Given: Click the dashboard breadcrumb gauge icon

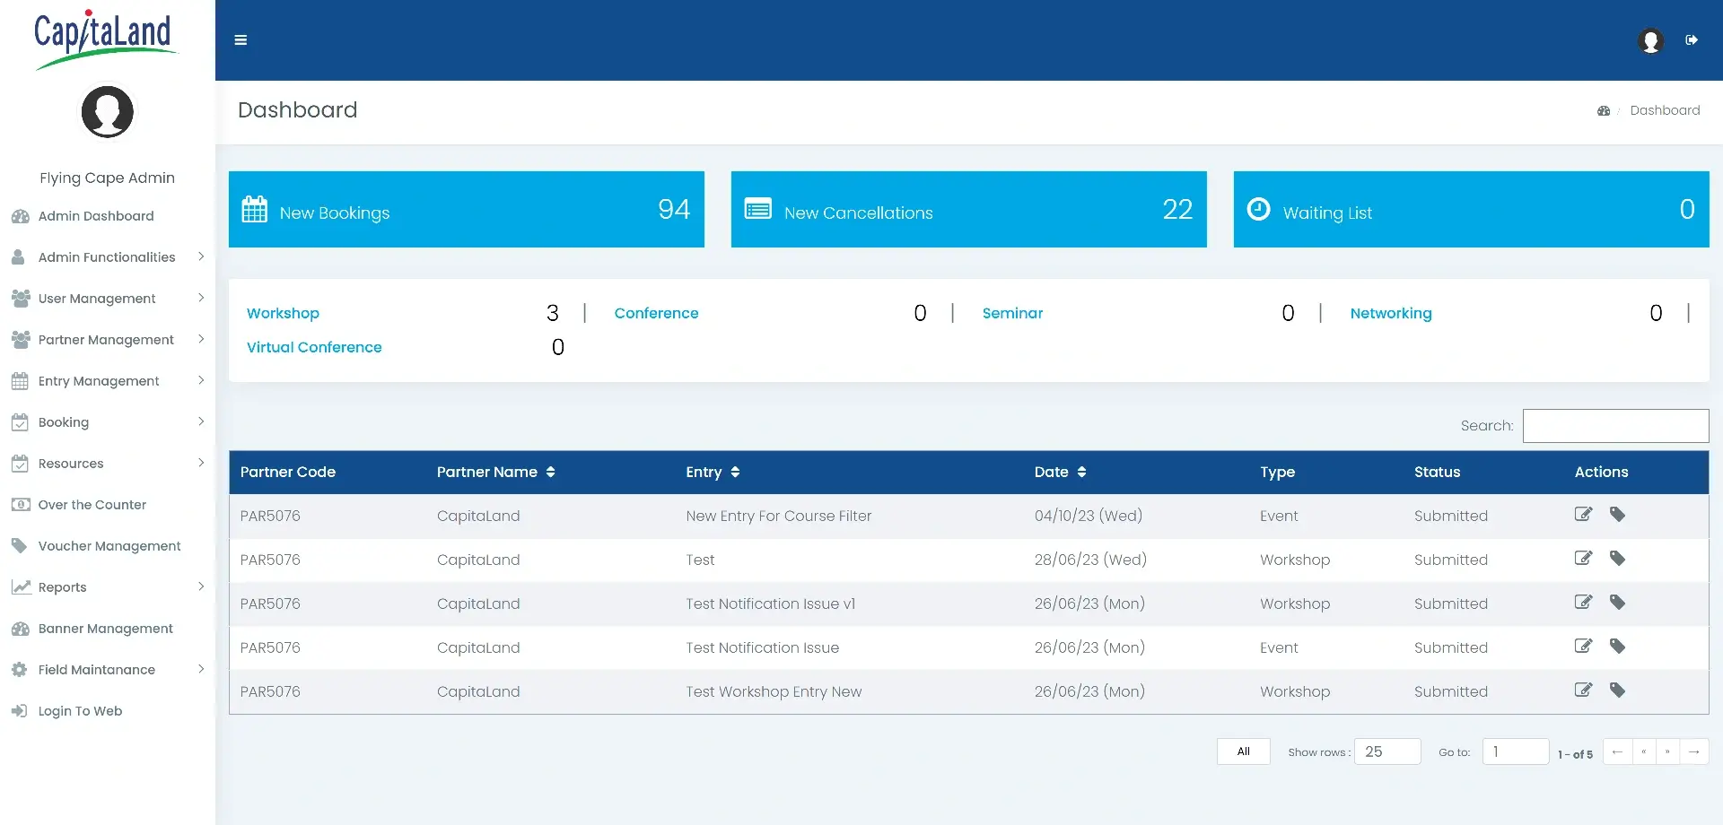Looking at the screenshot, I should pos(1604,111).
